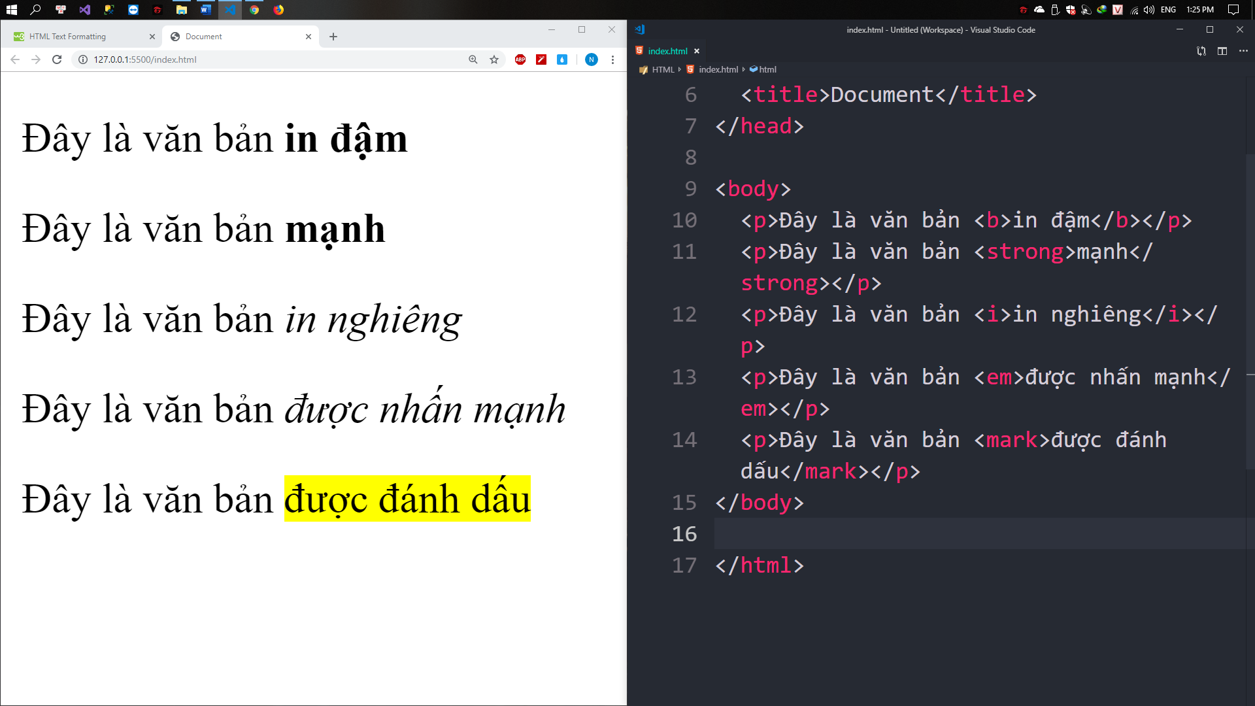1255x706 pixels.
Task: Open the Chrome three-dot menu
Action: (612, 59)
